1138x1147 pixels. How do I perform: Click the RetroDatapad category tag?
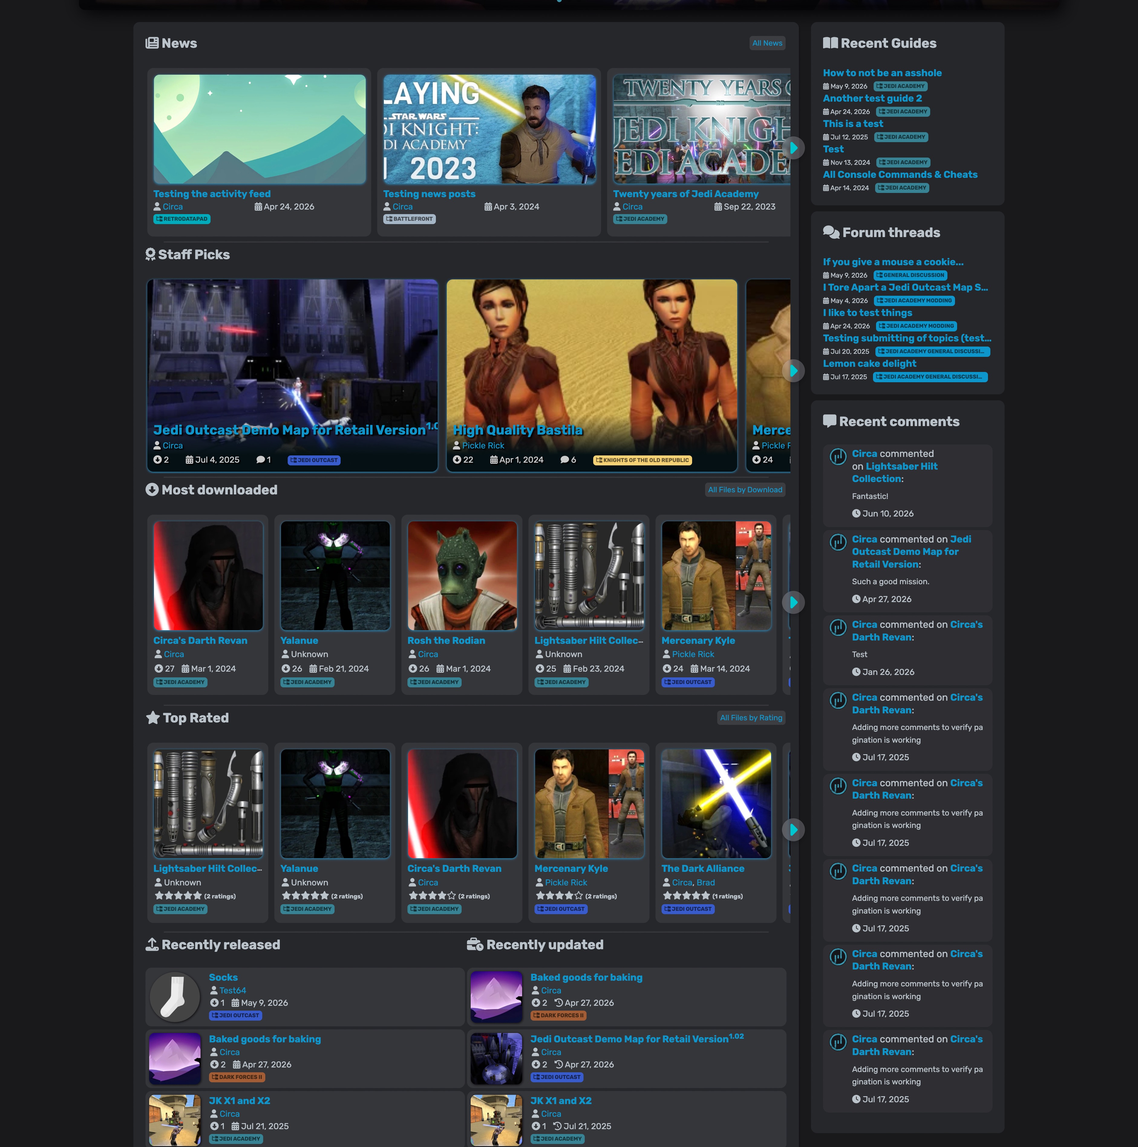click(182, 219)
